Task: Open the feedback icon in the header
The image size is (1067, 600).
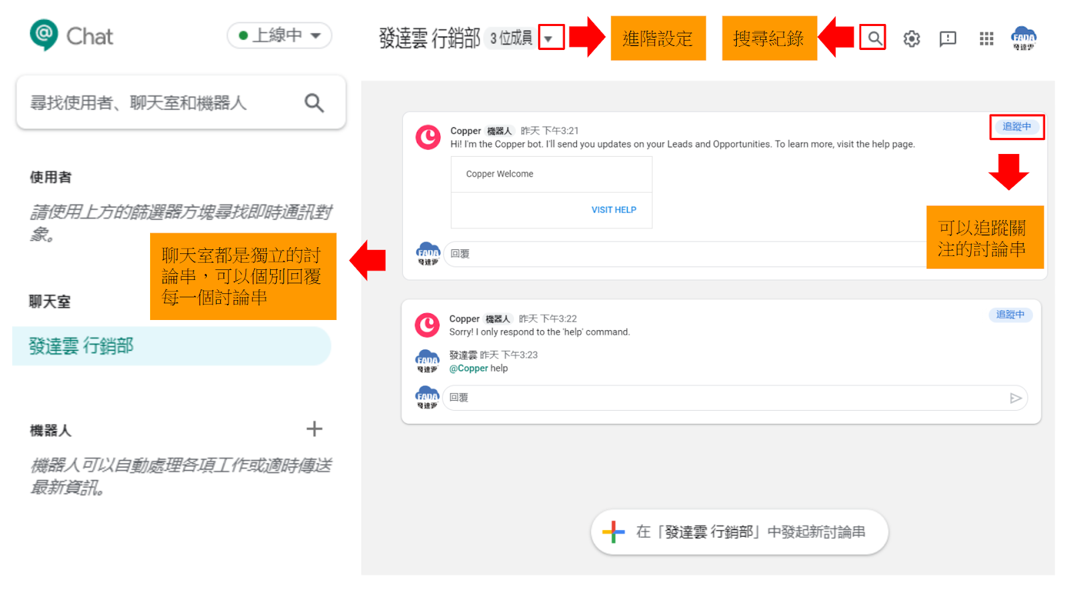Action: pos(948,39)
